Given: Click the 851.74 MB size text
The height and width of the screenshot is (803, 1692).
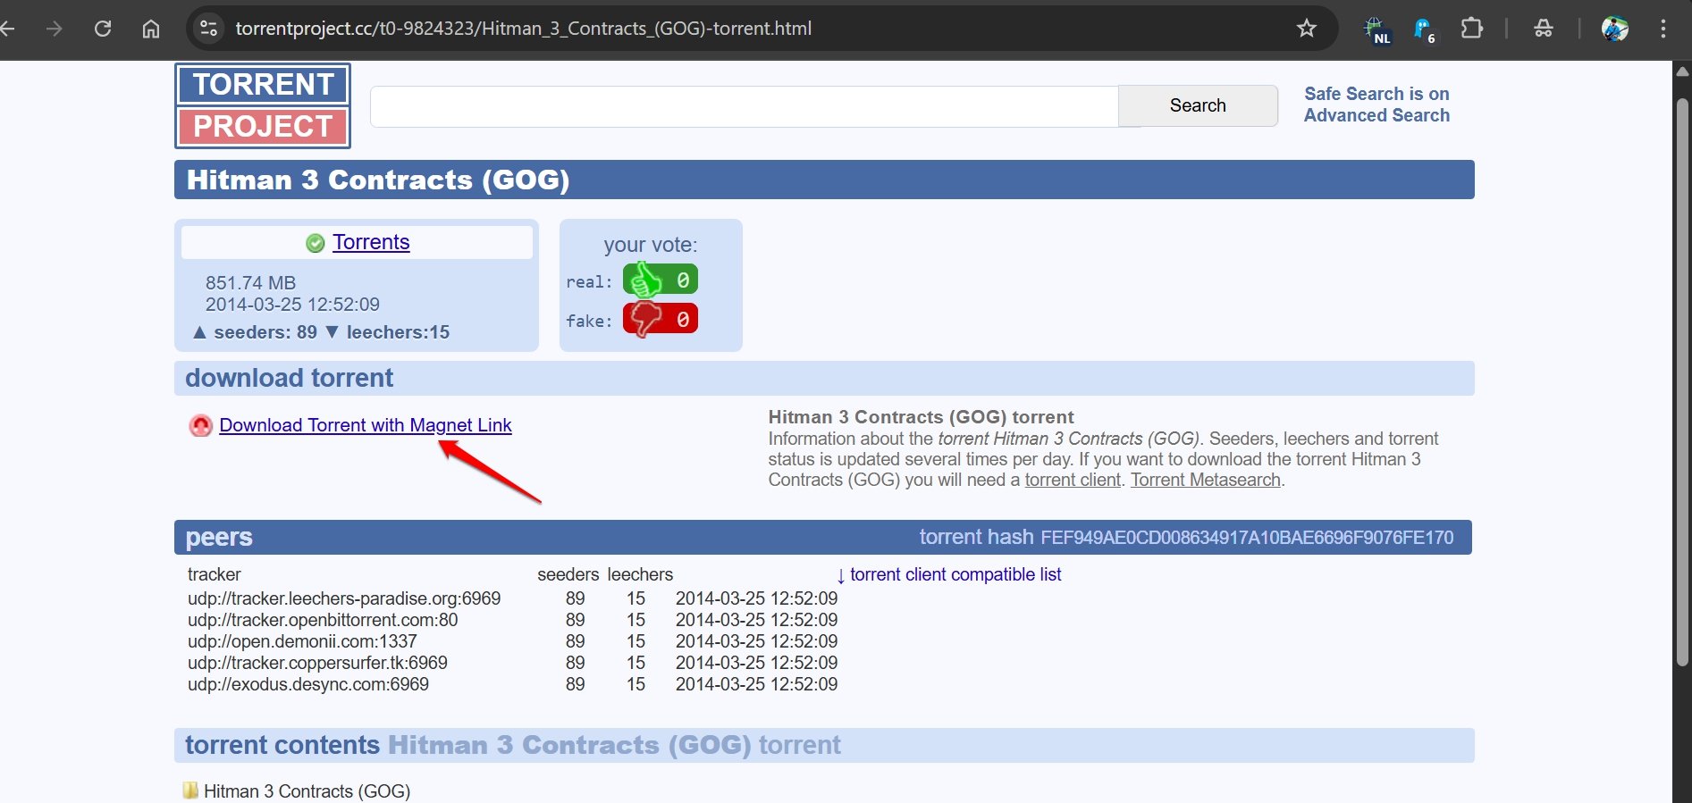Looking at the screenshot, I should [x=250, y=282].
